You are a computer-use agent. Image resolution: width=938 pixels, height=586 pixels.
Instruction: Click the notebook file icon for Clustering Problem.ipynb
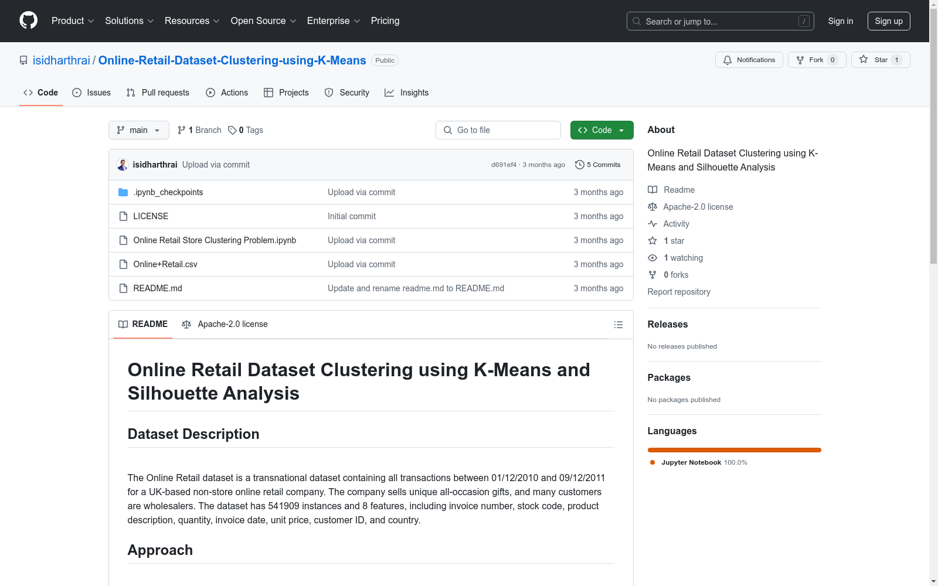point(123,240)
